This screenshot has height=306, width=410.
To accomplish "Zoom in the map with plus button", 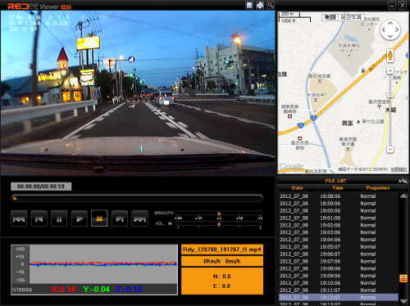I will [x=390, y=71].
